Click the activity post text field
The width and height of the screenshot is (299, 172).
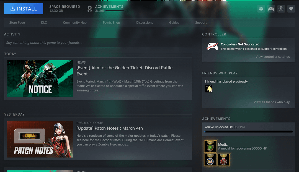tap(98, 43)
